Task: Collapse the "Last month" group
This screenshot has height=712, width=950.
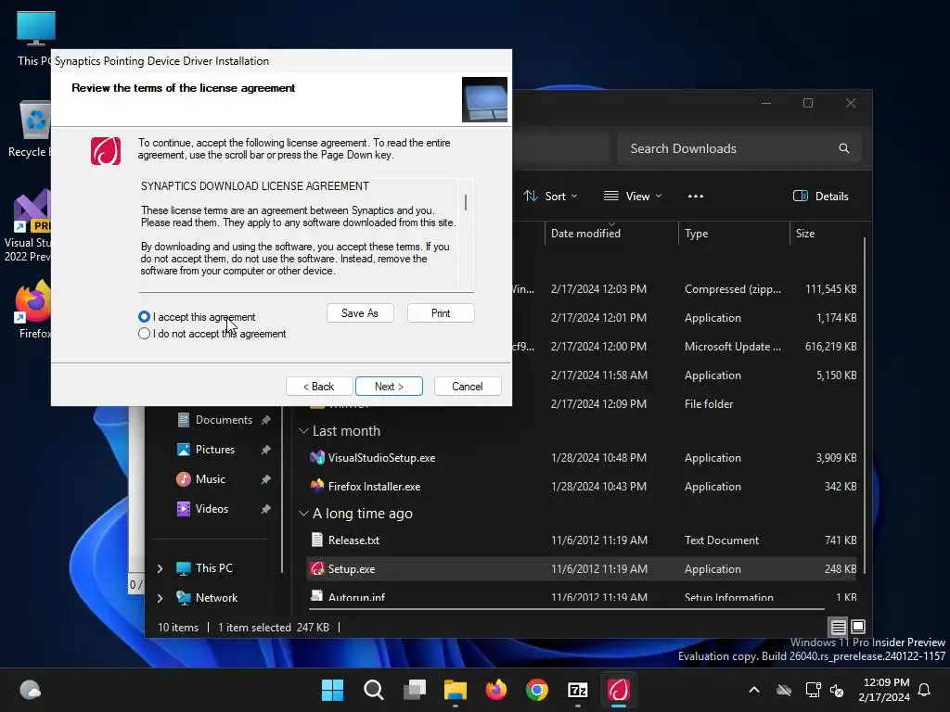Action: pos(303,431)
